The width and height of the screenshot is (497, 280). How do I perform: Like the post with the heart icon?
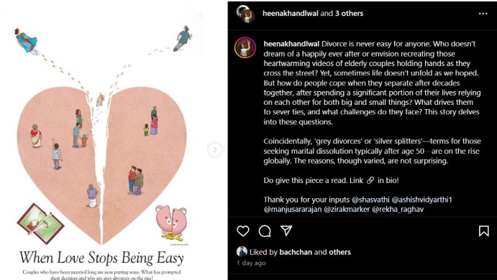(243, 231)
